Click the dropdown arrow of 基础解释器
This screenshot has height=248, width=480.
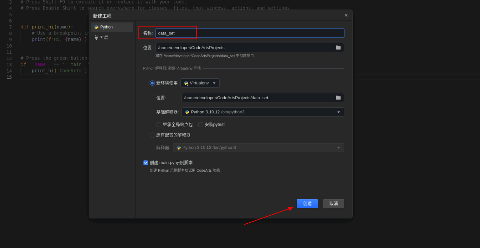click(339, 112)
